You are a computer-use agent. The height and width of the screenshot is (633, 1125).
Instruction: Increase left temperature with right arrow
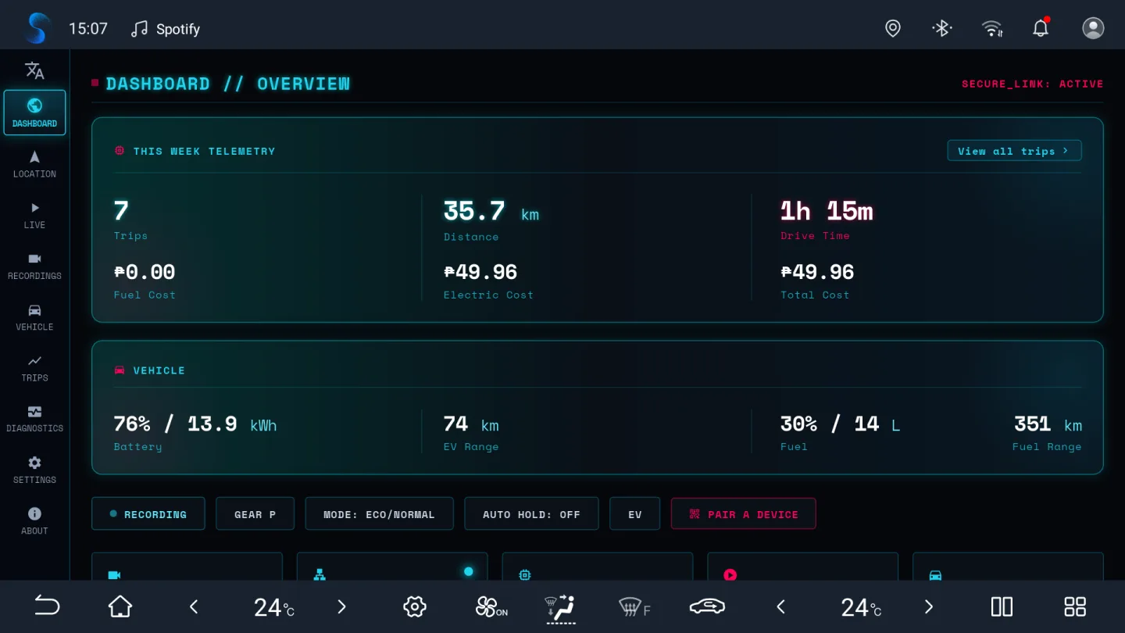point(341,606)
